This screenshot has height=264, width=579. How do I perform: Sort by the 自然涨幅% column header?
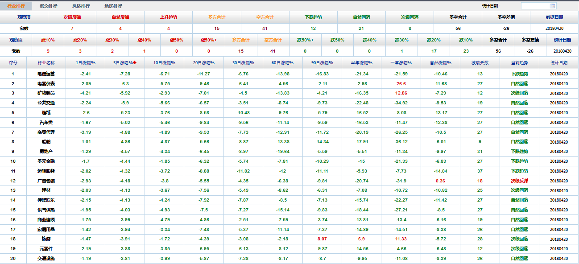click(441, 63)
